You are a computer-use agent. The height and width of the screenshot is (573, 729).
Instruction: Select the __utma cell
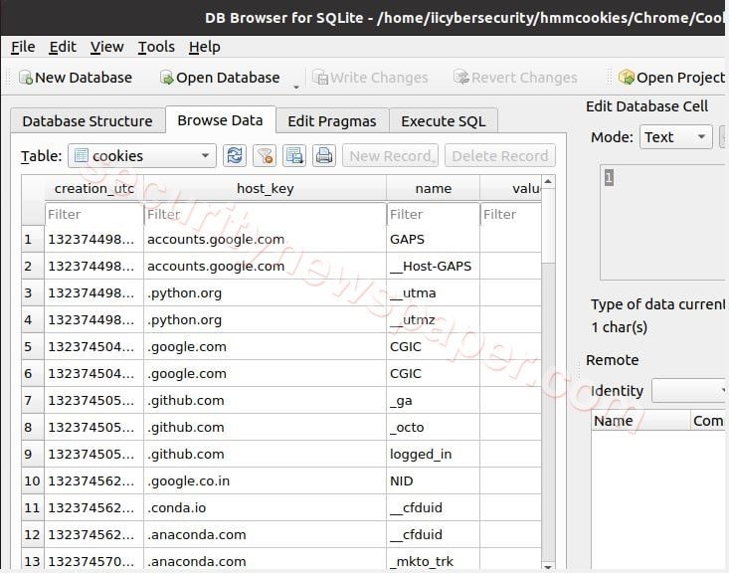[x=433, y=293]
